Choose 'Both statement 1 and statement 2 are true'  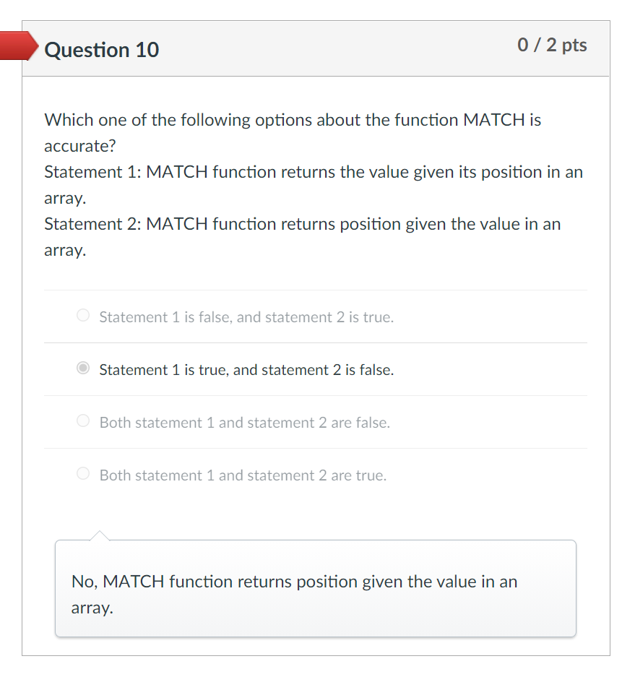point(82,473)
